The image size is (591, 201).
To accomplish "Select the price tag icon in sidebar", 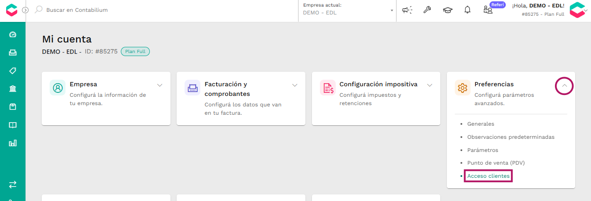I will click(13, 71).
